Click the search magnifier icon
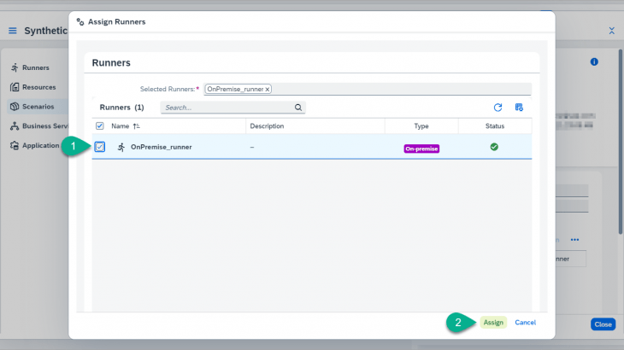 coord(298,108)
